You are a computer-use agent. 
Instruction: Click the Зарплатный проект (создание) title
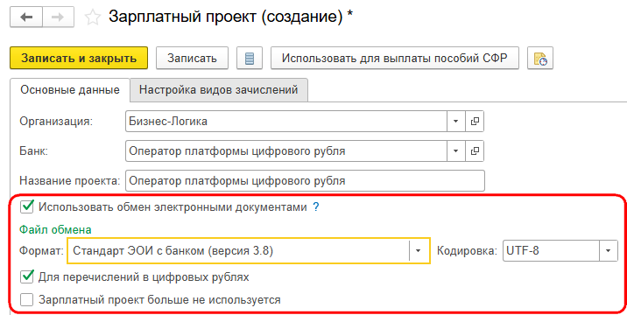point(230,17)
